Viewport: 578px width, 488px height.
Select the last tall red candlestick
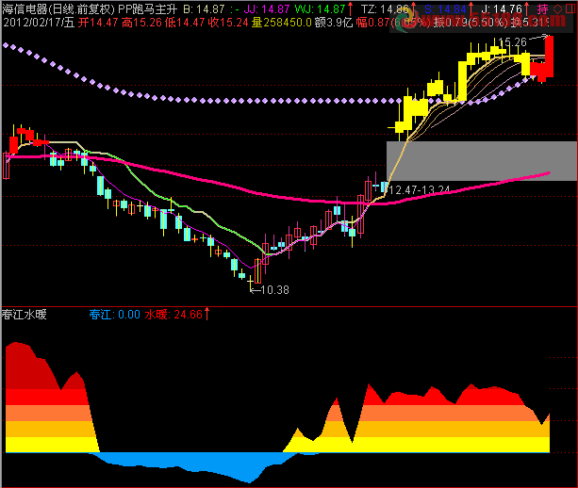pos(550,57)
